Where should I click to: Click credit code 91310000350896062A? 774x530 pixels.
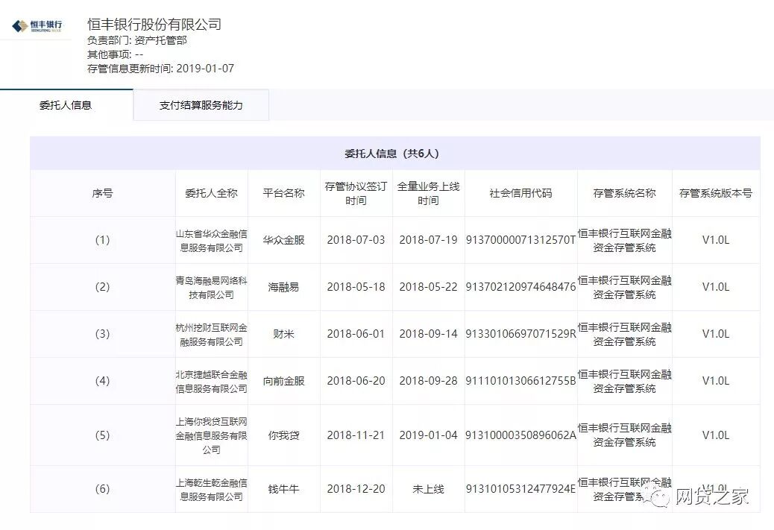pos(520,435)
